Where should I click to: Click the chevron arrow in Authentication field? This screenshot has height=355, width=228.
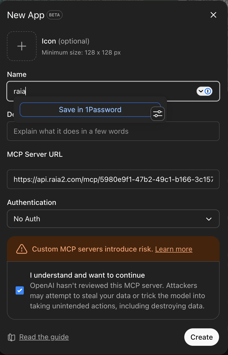tap(209, 219)
